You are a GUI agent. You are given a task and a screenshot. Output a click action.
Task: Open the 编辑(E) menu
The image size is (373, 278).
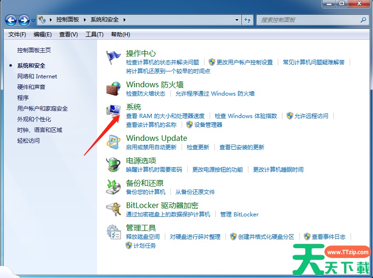click(x=42, y=35)
